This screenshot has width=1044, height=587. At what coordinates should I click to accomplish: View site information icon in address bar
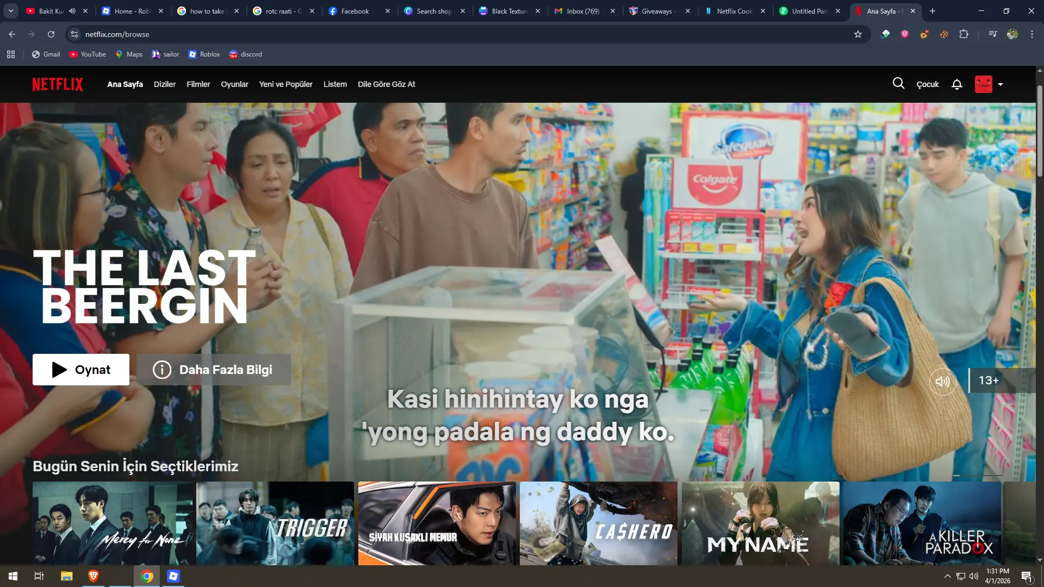pyautogui.click(x=74, y=34)
